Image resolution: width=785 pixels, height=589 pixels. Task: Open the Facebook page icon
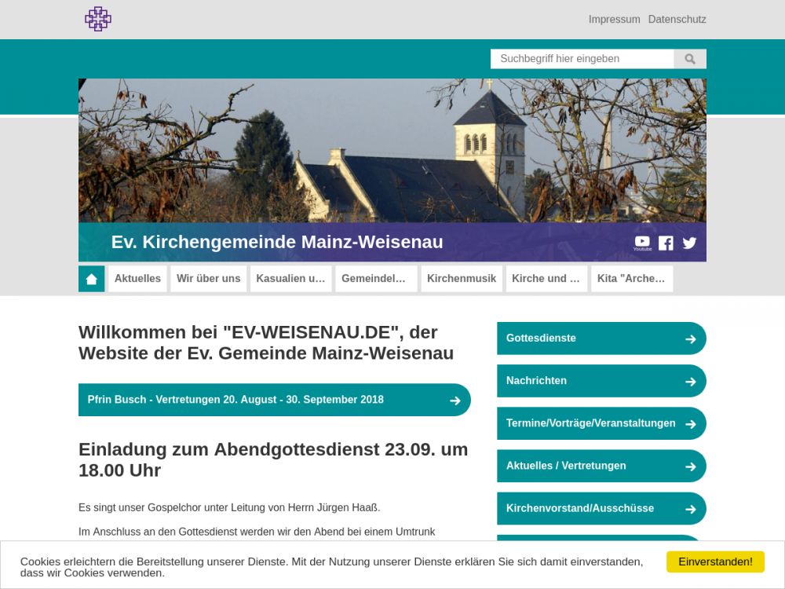pos(666,243)
